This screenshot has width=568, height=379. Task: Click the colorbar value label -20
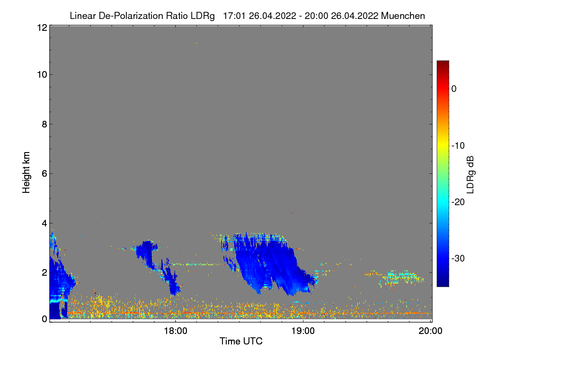[x=459, y=202]
